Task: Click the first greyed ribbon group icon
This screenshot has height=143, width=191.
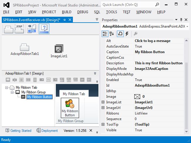Action: click(x=8, y=80)
